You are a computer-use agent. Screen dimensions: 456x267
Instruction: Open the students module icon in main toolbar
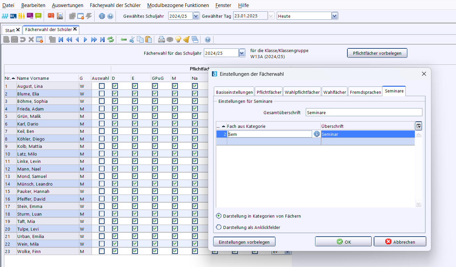pos(5,16)
